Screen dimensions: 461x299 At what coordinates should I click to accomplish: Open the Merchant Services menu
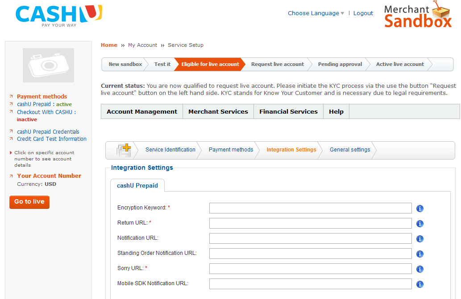coord(218,111)
